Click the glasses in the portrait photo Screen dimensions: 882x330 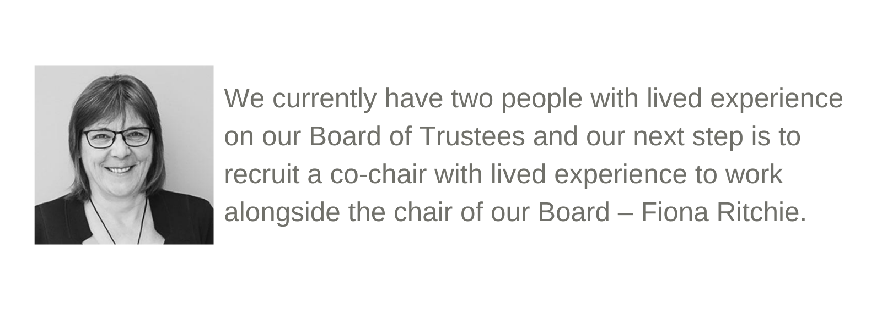117,137
